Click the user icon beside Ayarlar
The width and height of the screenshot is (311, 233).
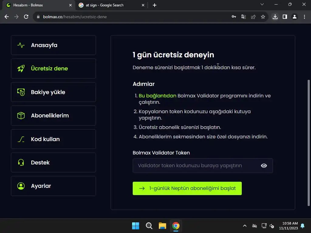click(x=21, y=186)
